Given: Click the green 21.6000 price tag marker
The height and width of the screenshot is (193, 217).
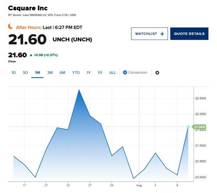Looking at the screenshot, I should pos(198,127).
